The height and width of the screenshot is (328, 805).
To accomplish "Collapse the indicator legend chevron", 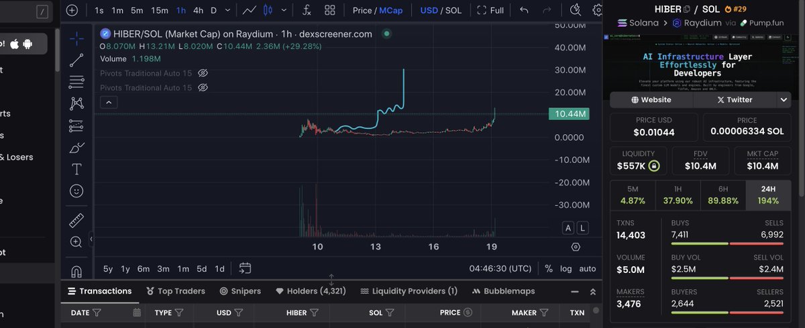I will click(109, 103).
